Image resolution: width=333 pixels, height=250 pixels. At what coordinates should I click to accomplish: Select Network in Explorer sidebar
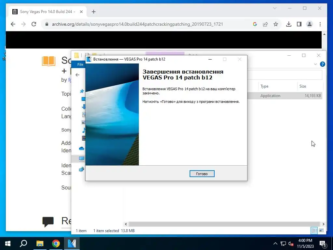82,169
